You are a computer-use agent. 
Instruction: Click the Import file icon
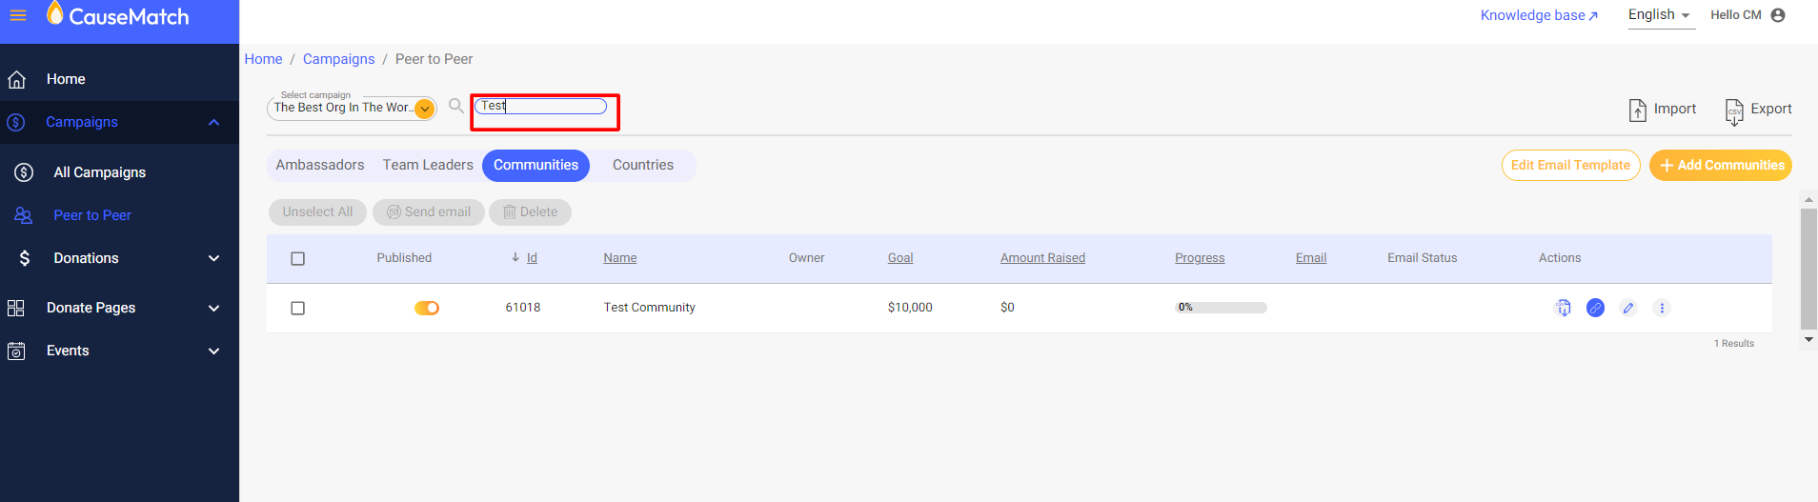[1637, 110]
